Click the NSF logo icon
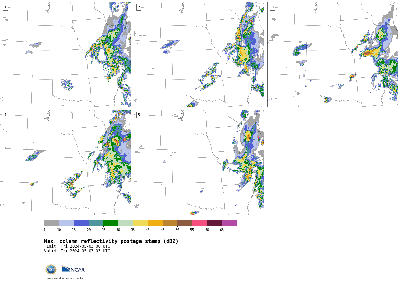Viewport: 401px width, 282px height. pos(51,269)
